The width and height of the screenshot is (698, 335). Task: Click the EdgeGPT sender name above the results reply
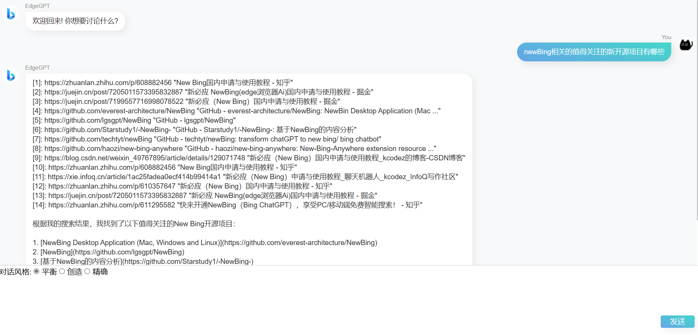[37, 68]
